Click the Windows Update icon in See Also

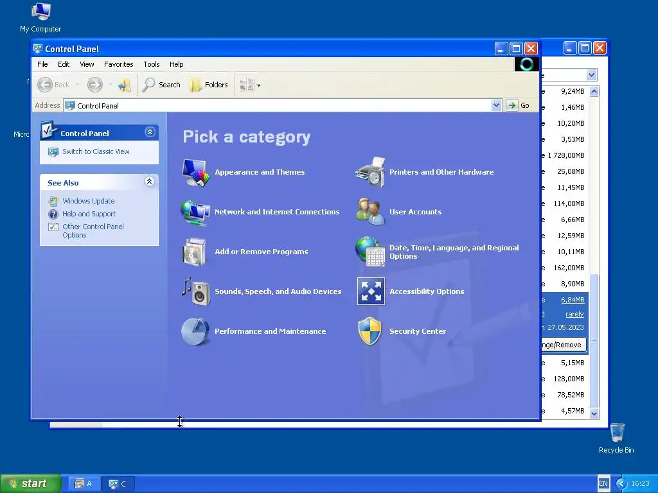(53, 201)
